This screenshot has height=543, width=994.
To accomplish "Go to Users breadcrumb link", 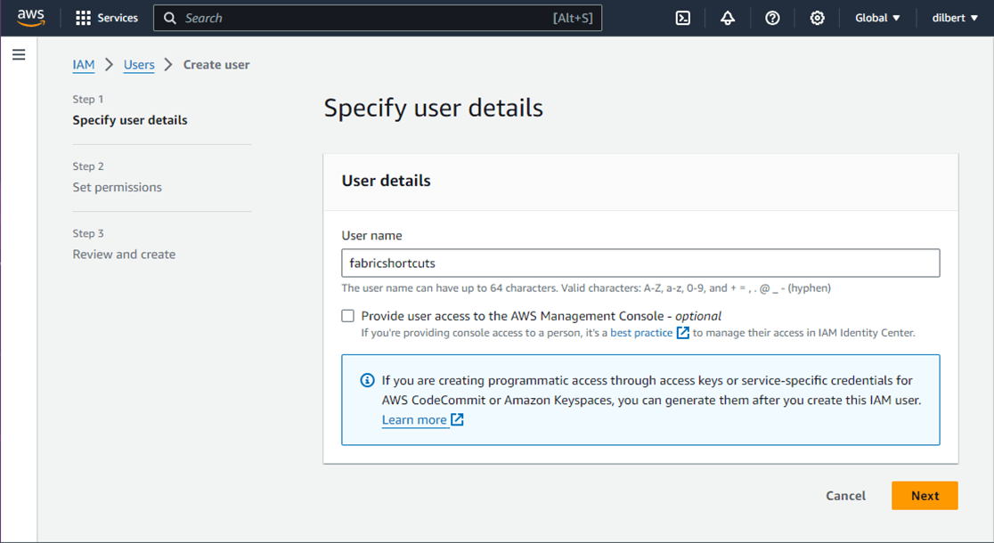I will [139, 65].
